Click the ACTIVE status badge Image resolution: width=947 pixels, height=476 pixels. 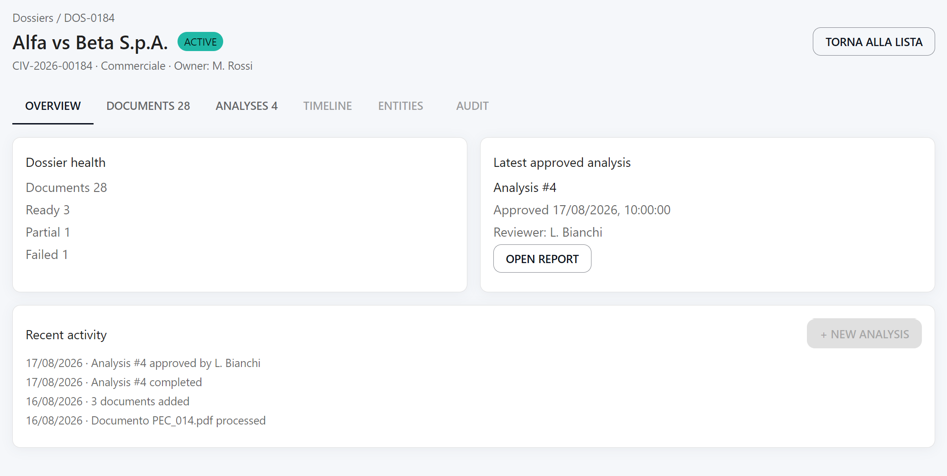pyautogui.click(x=200, y=42)
